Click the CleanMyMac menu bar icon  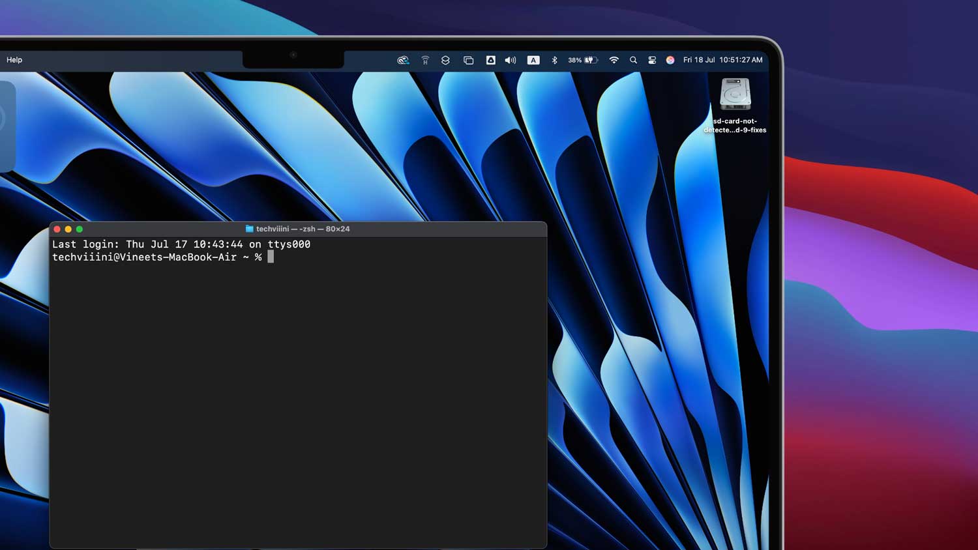pyautogui.click(x=403, y=59)
